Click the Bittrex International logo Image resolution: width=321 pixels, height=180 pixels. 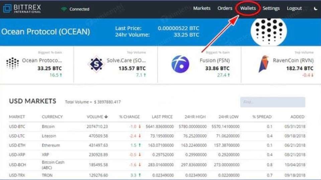(22, 9)
